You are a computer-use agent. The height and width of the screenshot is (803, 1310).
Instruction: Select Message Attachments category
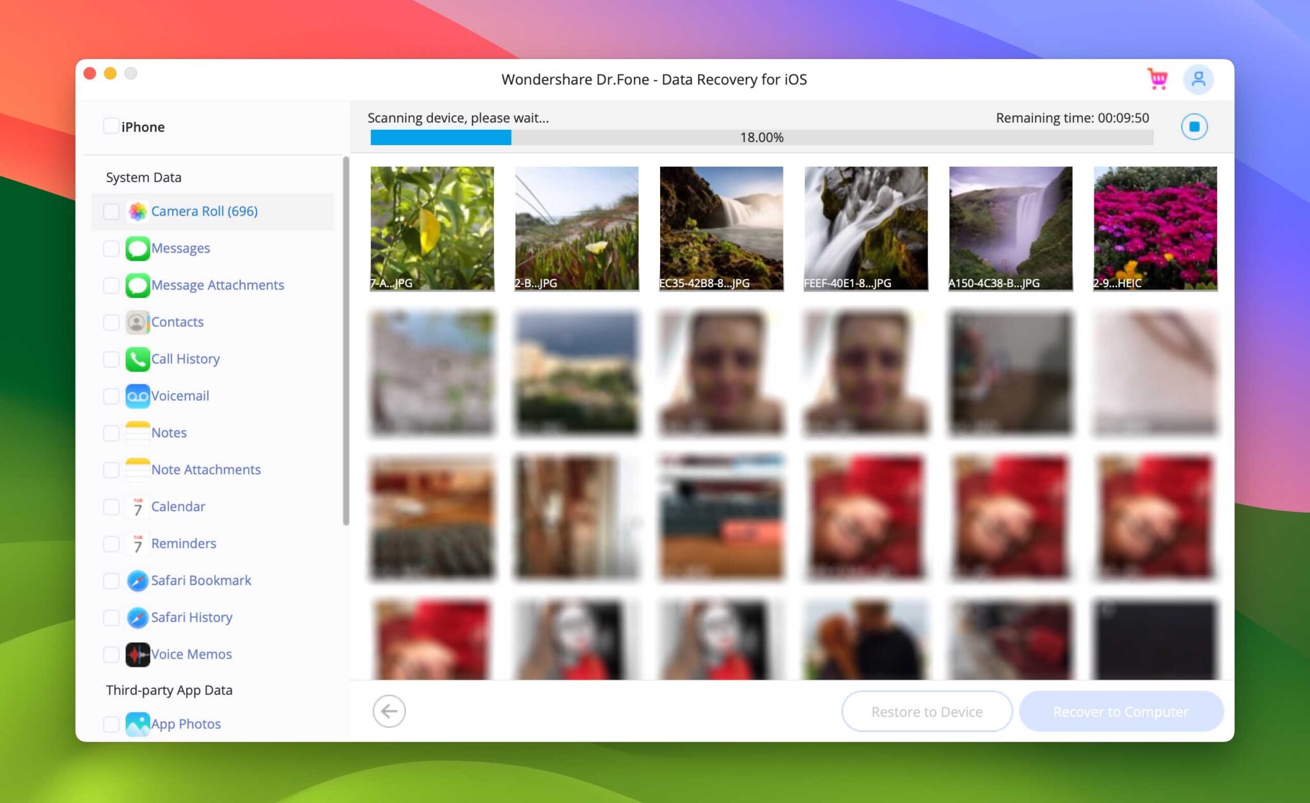pyautogui.click(x=217, y=285)
